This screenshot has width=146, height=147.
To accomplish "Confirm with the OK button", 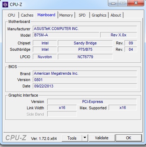I will point(129,138).
